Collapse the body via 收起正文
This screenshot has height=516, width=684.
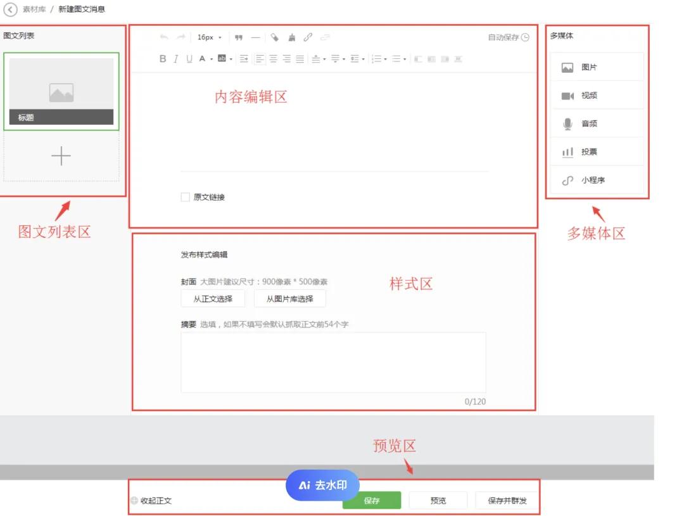point(151,501)
